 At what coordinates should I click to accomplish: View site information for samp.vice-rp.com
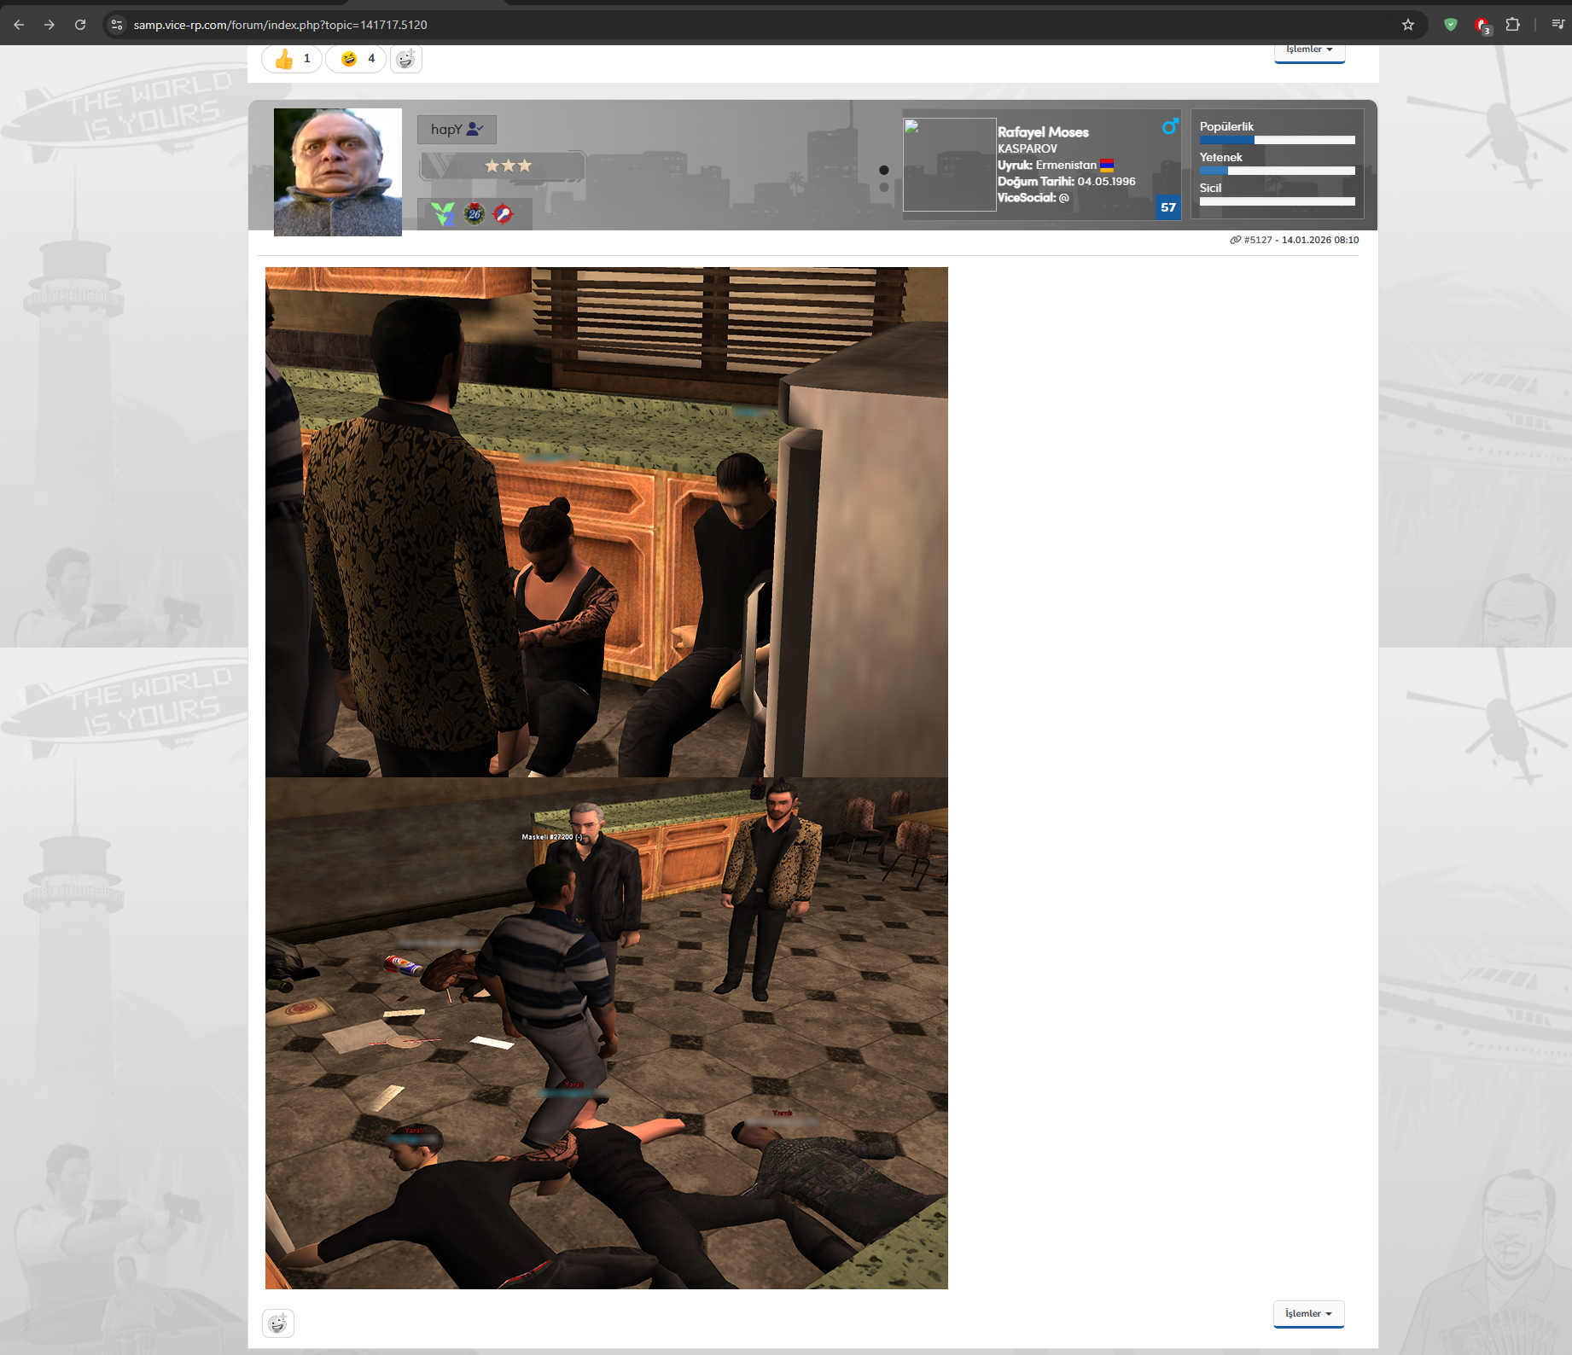(x=117, y=25)
